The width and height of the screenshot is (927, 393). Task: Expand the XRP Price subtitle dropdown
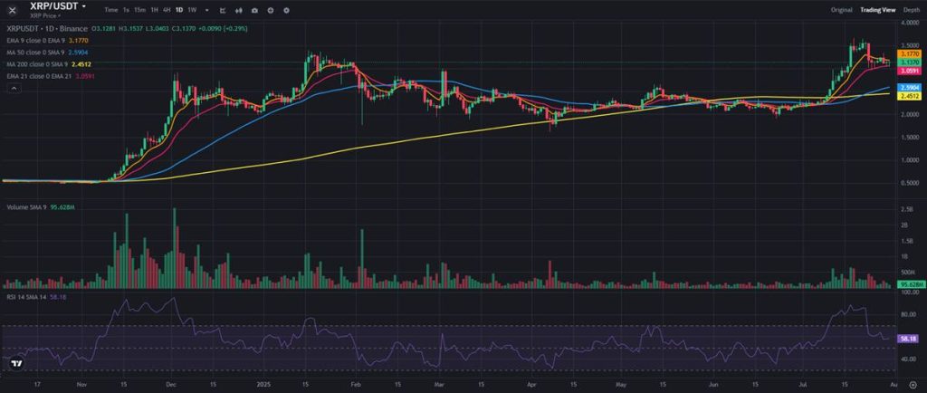45,14
